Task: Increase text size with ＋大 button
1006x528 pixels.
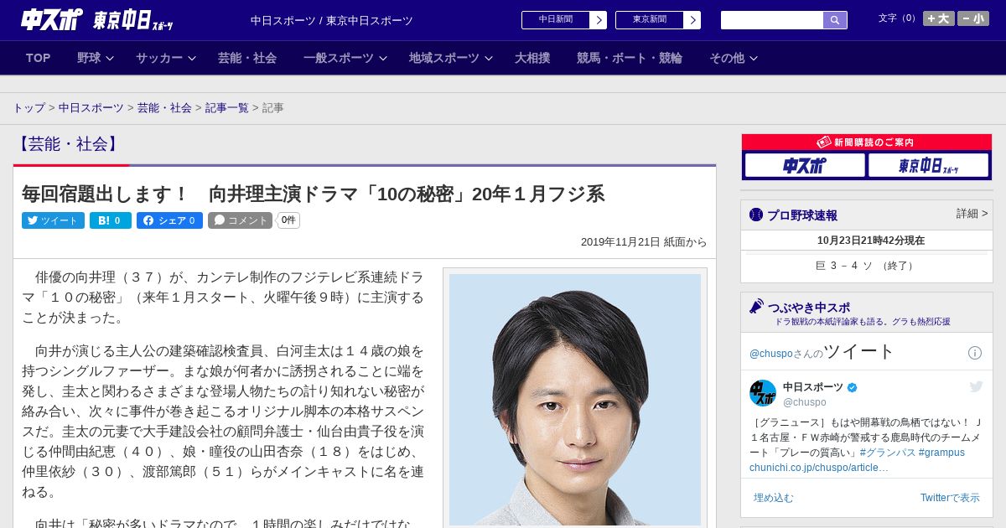Action: click(x=939, y=18)
